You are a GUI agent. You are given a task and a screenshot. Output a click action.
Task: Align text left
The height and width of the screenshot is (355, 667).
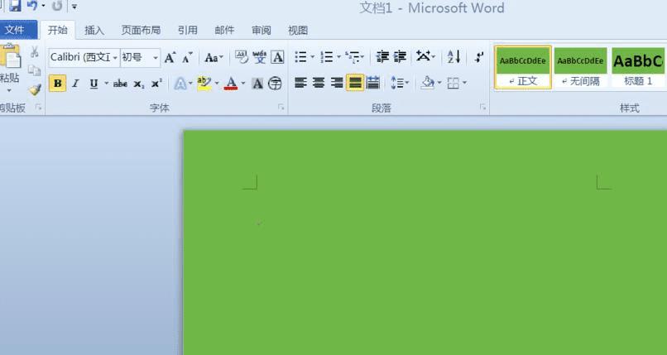(x=300, y=83)
